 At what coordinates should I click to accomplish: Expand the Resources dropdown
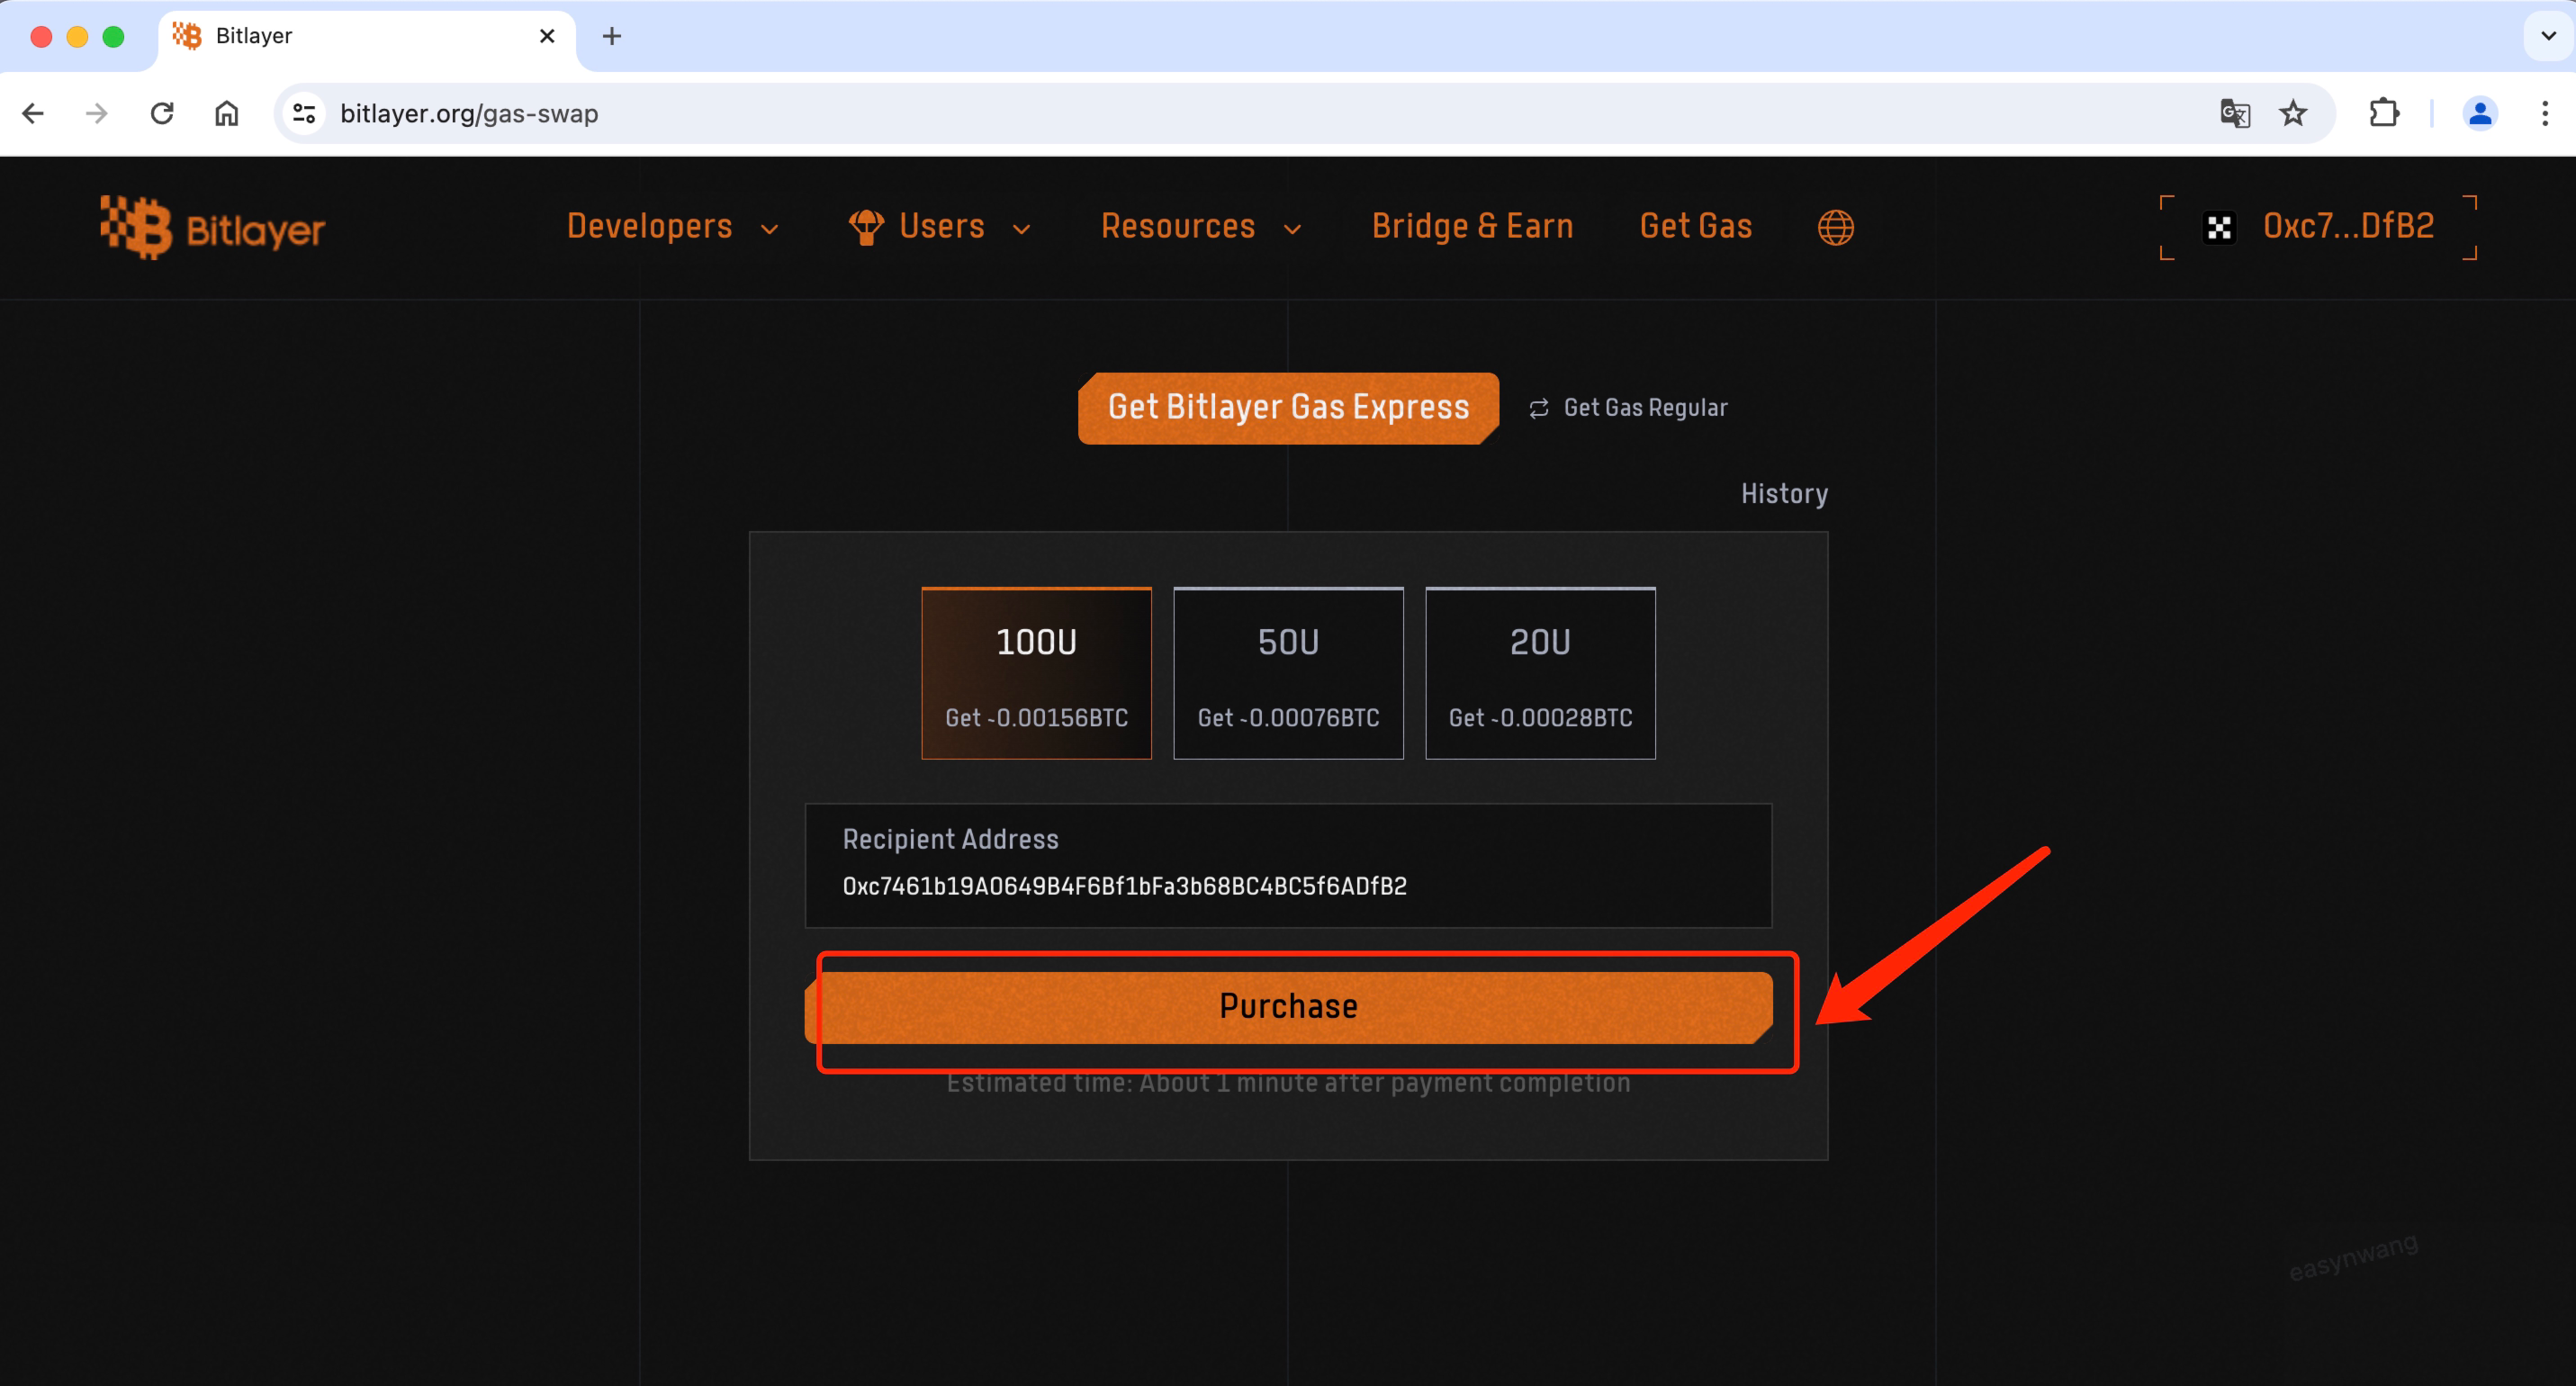point(1200,227)
